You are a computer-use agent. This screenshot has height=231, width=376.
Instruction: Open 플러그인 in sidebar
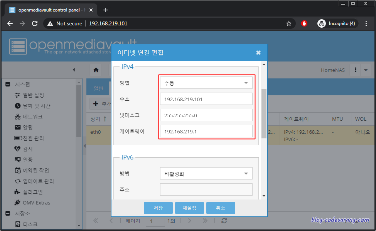(33, 192)
